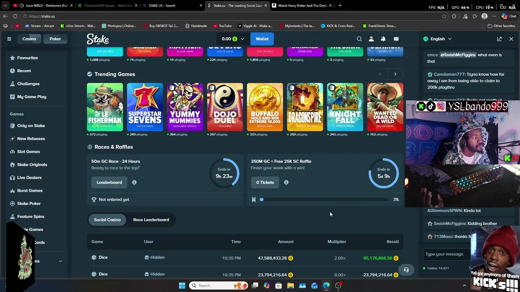Open the Photopea bookmark

(x=119, y=26)
